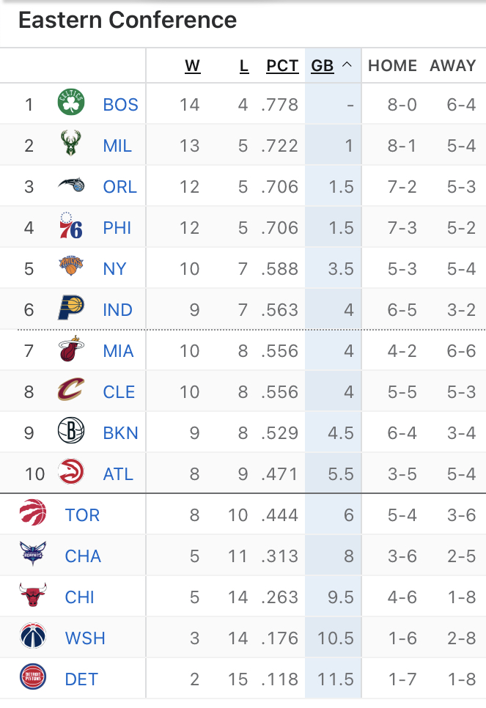Open the NY team link
The height and width of the screenshot is (708, 486).
coord(114,269)
